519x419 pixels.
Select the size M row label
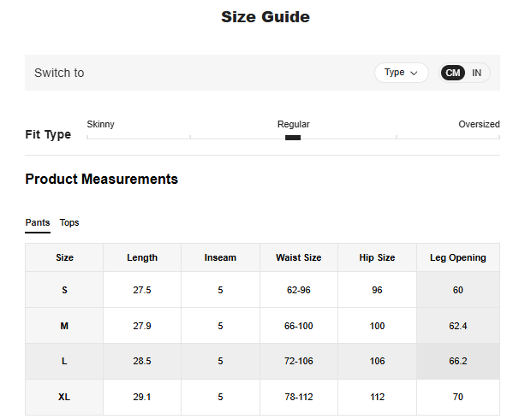point(64,326)
